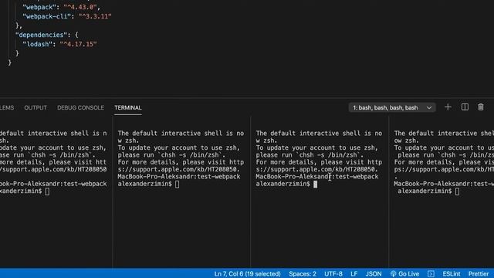The height and width of the screenshot is (278, 494).
Task: Click "^3.3.11" version string
Action: click(x=95, y=16)
